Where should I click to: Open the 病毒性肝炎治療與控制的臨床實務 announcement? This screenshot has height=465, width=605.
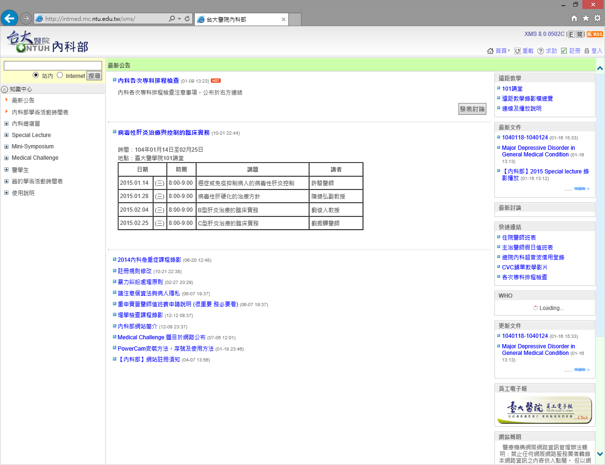click(x=164, y=133)
